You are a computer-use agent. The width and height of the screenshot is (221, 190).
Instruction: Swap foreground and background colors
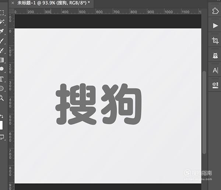click(x=1, y=116)
